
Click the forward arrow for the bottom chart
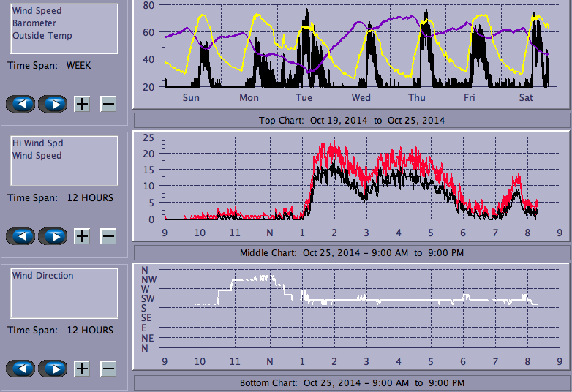[52, 368]
